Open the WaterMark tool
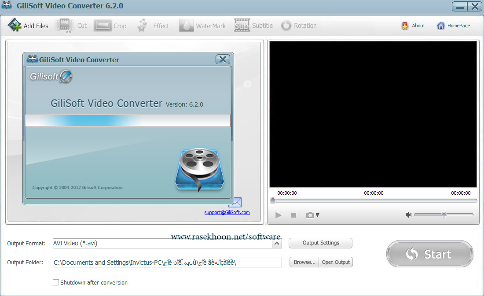This screenshot has width=484, height=296. point(202,26)
